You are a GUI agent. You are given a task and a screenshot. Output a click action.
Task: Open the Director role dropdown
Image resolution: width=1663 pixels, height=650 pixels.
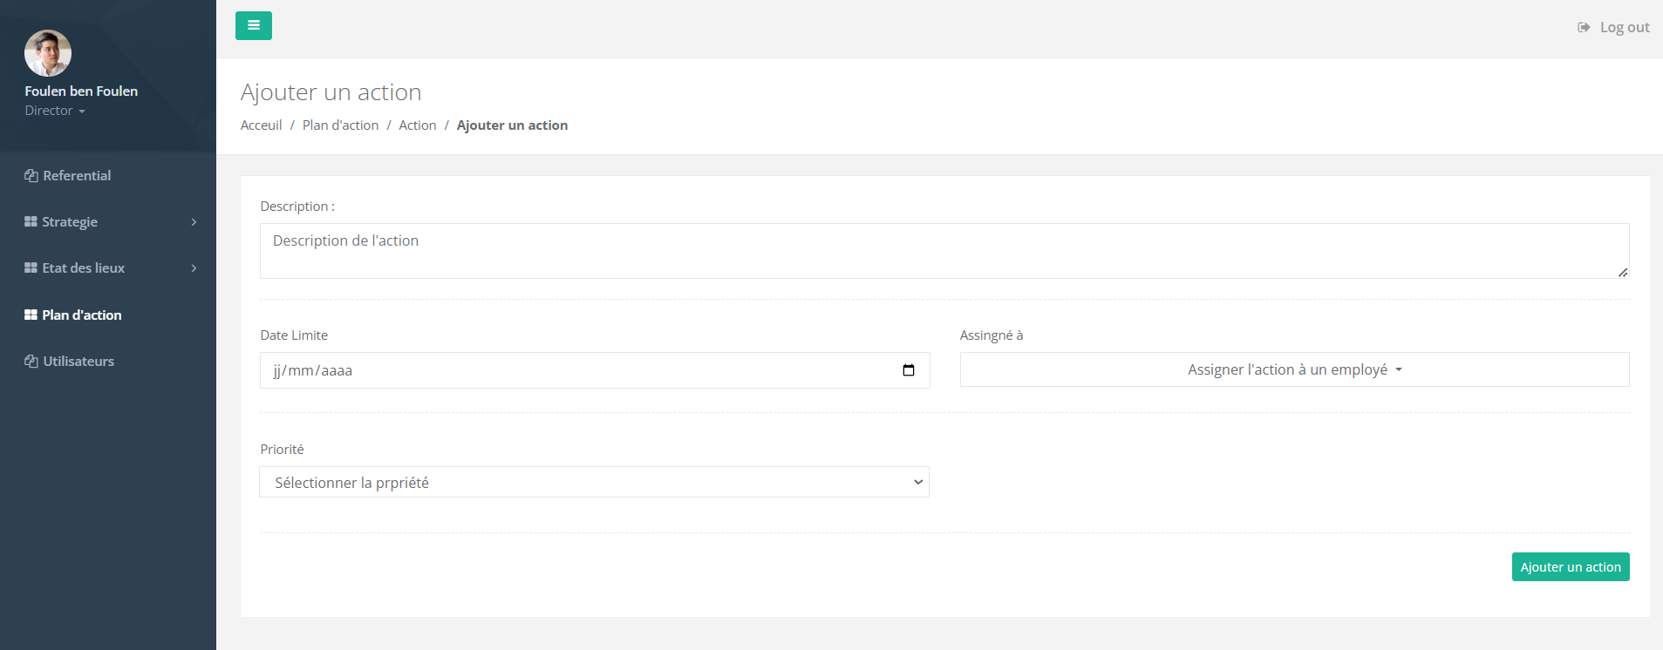coord(55,111)
